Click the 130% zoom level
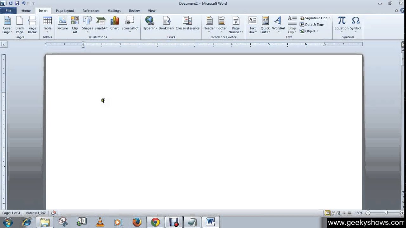Viewport: 406px width, 228px height. click(x=359, y=213)
